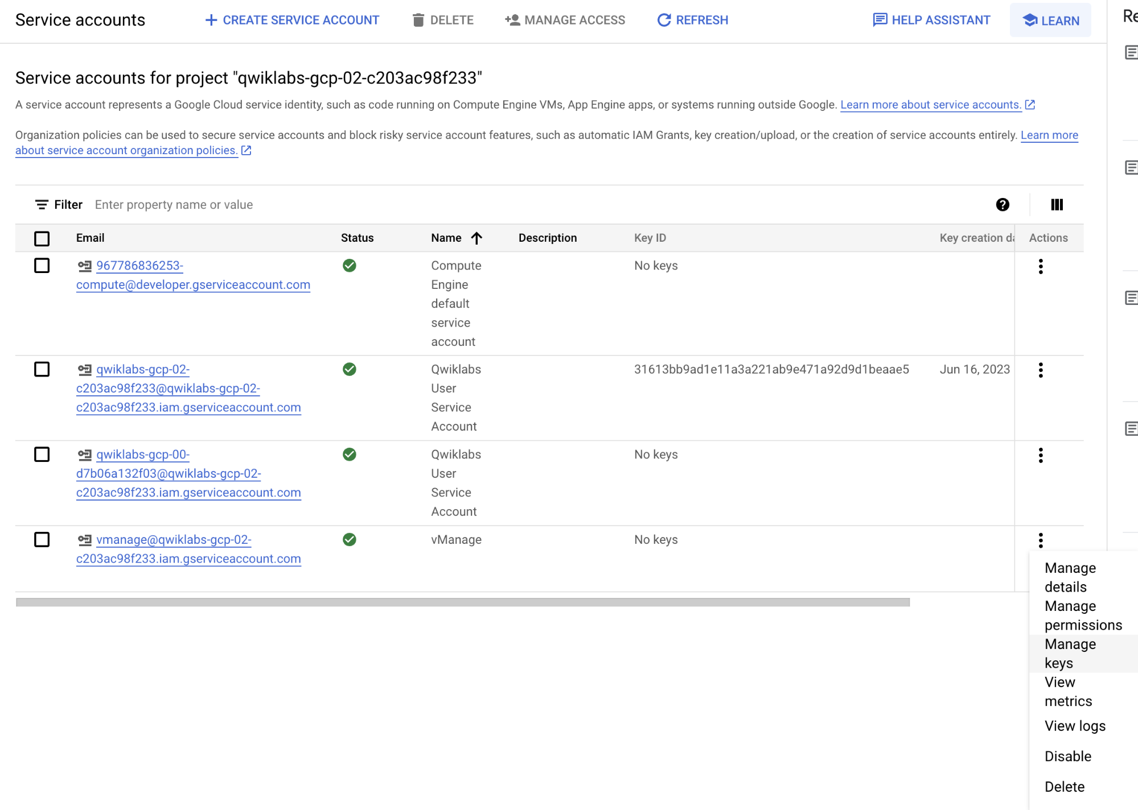Open column display options icon
Screen dimensions: 1138x810
pyautogui.click(x=1057, y=204)
